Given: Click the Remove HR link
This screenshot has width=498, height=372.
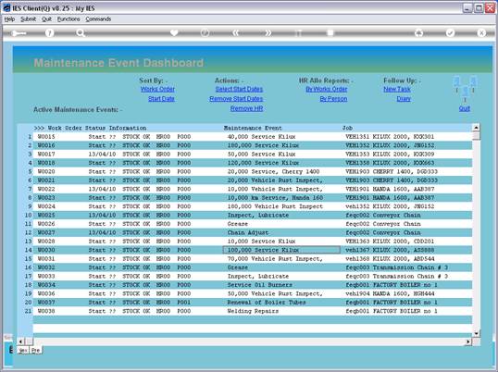Looking at the screenshot, I should (x=246, y=108).
